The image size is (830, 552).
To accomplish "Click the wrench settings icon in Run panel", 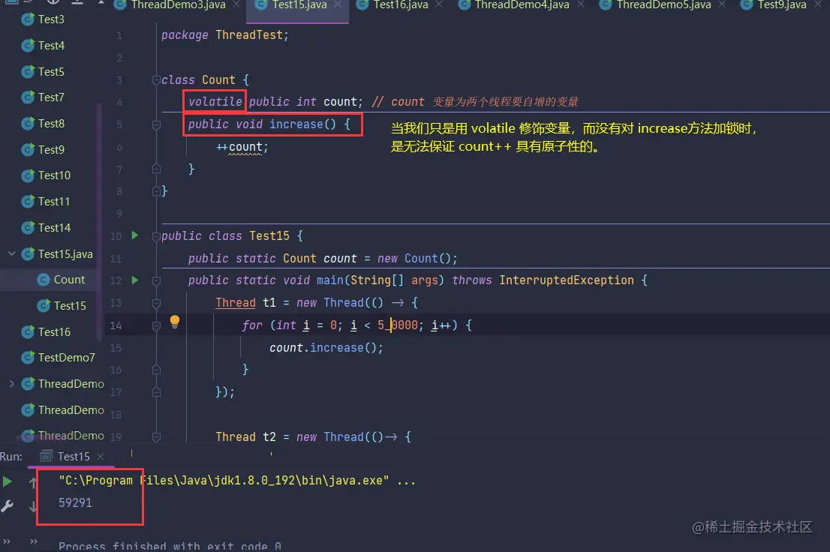I will [7, 506].
